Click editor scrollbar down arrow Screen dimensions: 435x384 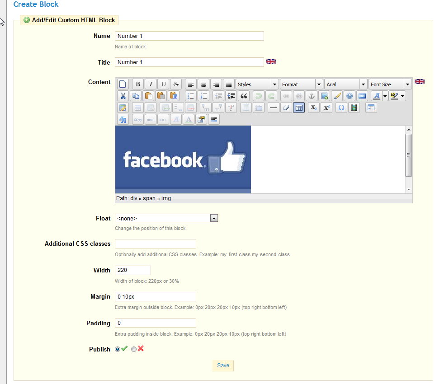click(409, 190)
